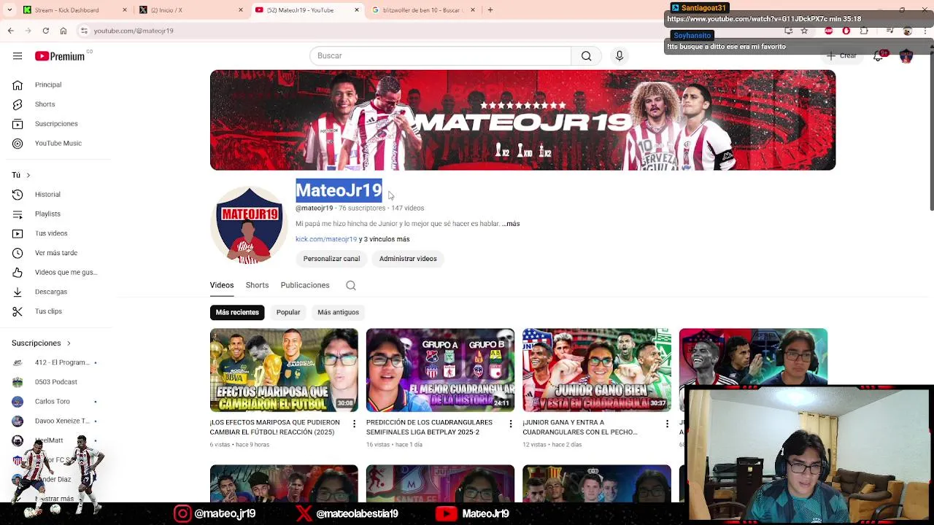Select the Más recientes filter chip
The width and height of the screenshot is (934, 525).
point(237,312)
